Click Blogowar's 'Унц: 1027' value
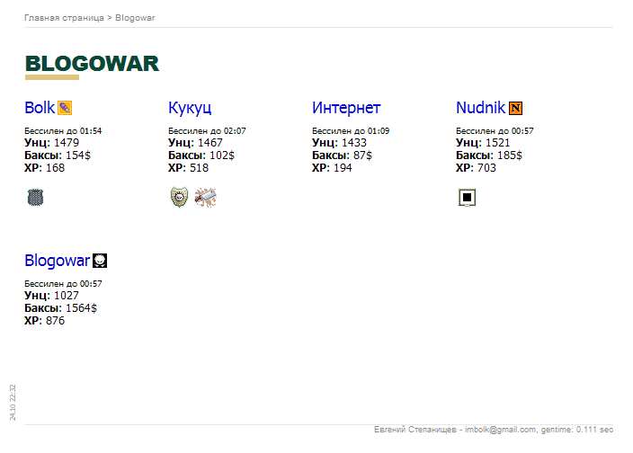633x453 pixels. point(51,296)
